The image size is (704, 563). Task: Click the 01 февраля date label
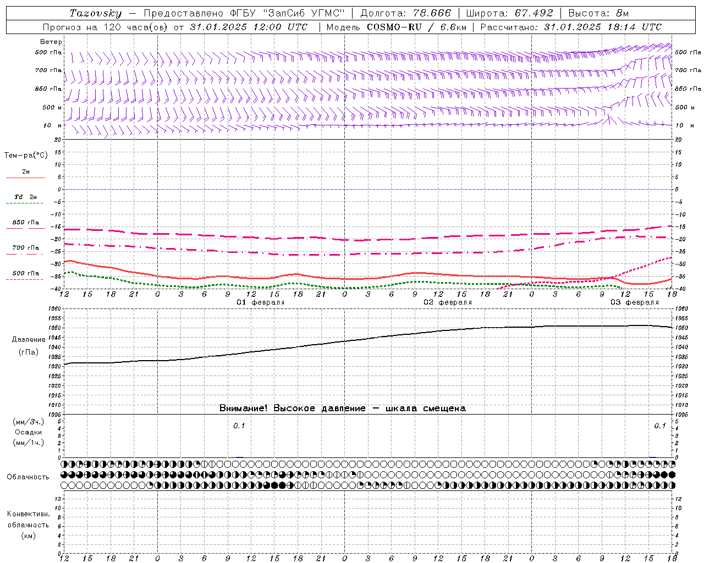click(x=261, y=302)
